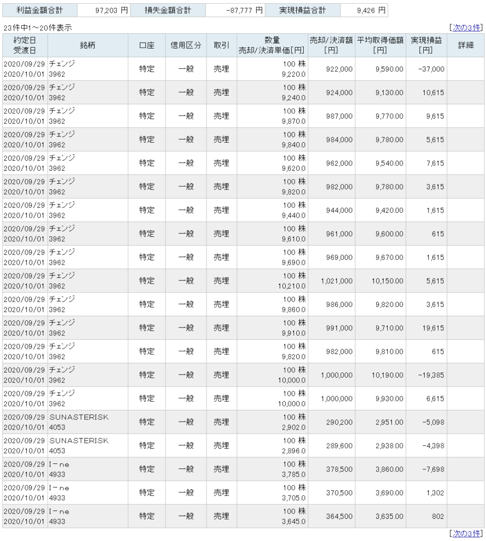Viewport: 486px width, 541px height.
Task: Select the realized profit 1,302 cell
Action: point(426,493)
